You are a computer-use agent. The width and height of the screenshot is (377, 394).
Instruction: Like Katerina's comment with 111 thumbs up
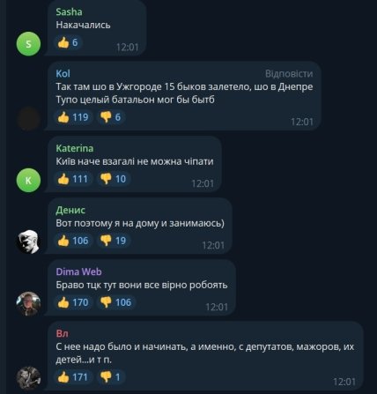pyautogui.click(x=73, y=179)
